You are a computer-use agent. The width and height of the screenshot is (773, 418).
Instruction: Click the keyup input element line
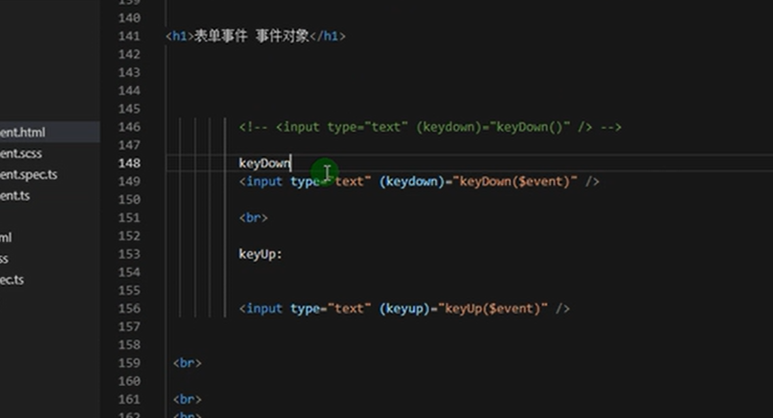pos(405,308)
